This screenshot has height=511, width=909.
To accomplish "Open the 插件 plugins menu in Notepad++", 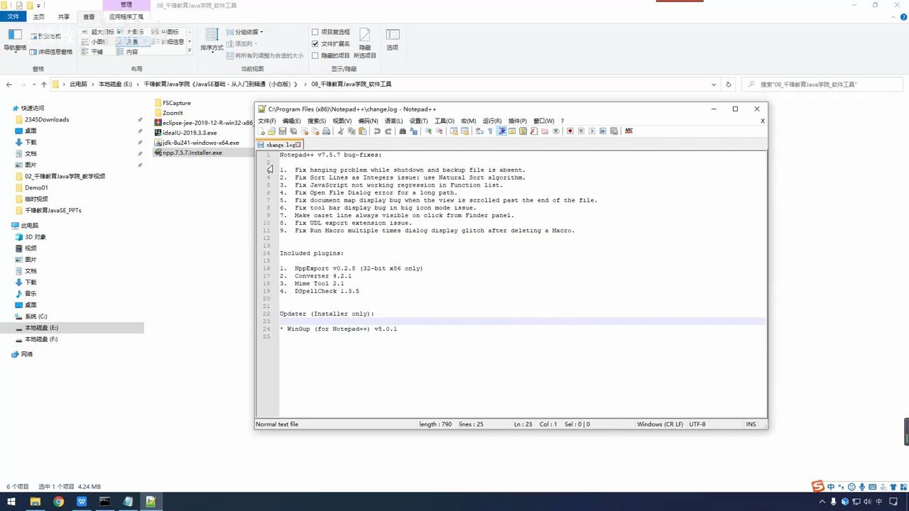I will click(519, 121).
